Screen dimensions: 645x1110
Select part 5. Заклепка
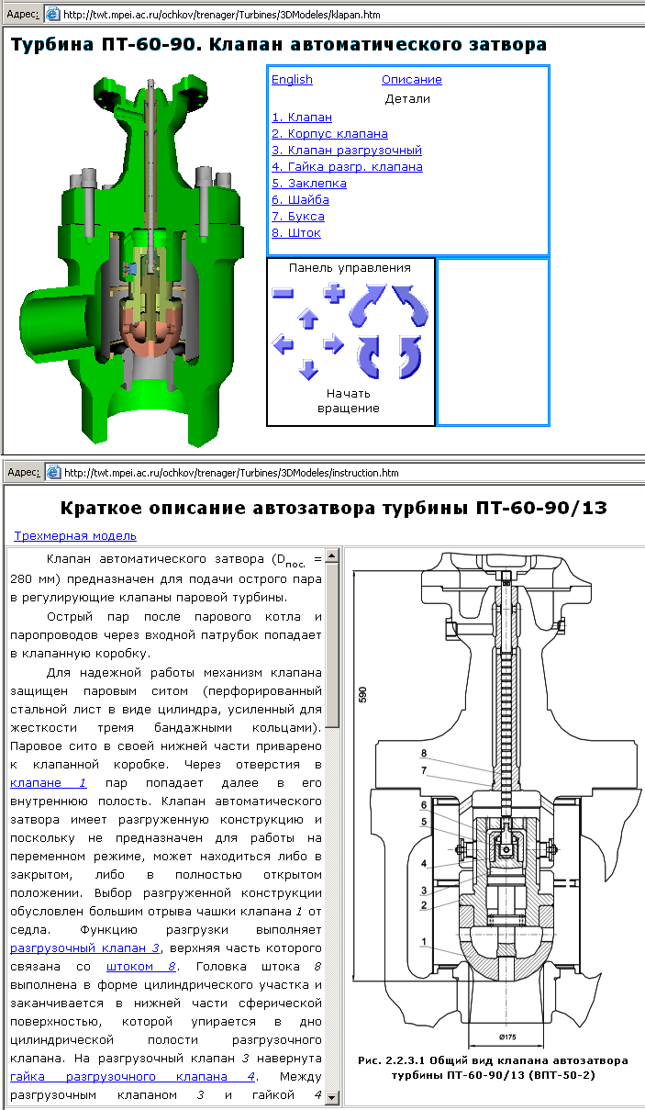tap(308, 184)
